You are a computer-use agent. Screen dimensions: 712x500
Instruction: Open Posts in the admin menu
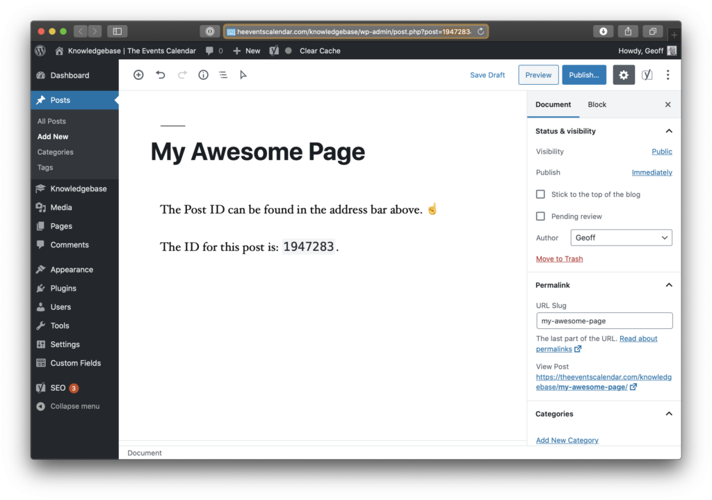(75, 100)
